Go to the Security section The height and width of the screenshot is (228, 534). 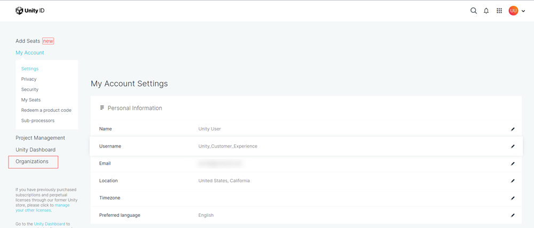[30, 89]
